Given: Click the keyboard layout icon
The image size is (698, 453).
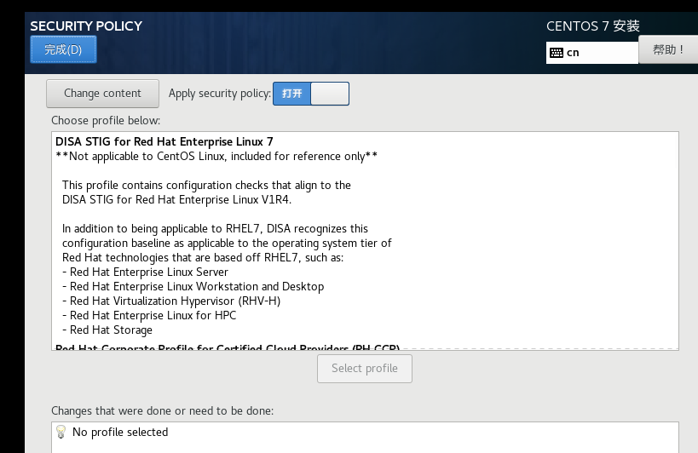Looking at the screenshot, I should (557, 53).
